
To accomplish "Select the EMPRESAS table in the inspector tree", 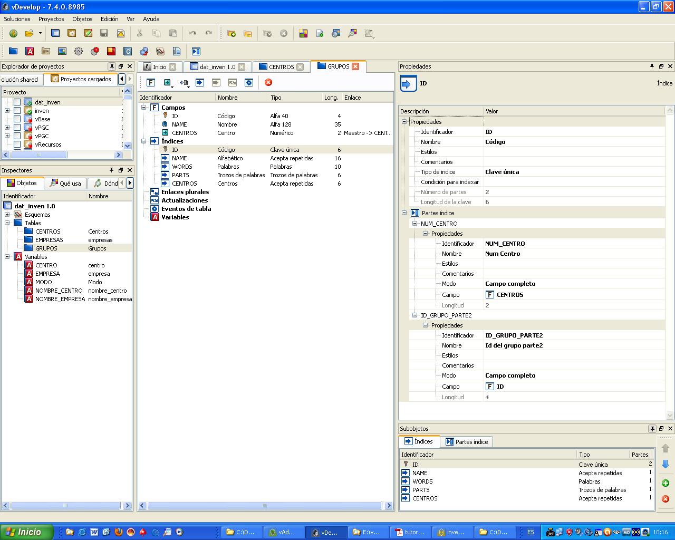I will [x=49, y=240].
